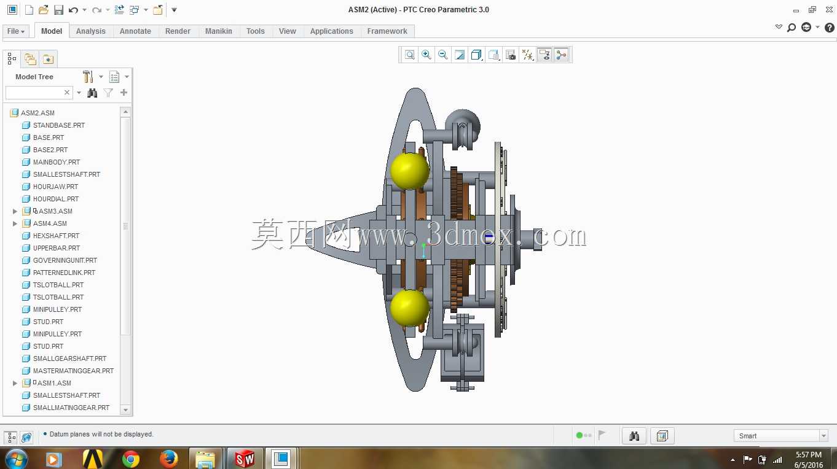This screenshot has height=469, width=837.
Task: Open Saved Orientations icon
Action: pyautogui.click(x=493, y=55)
